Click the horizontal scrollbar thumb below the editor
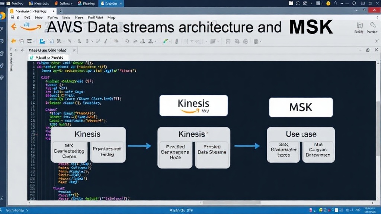 (x=231, y=202)
